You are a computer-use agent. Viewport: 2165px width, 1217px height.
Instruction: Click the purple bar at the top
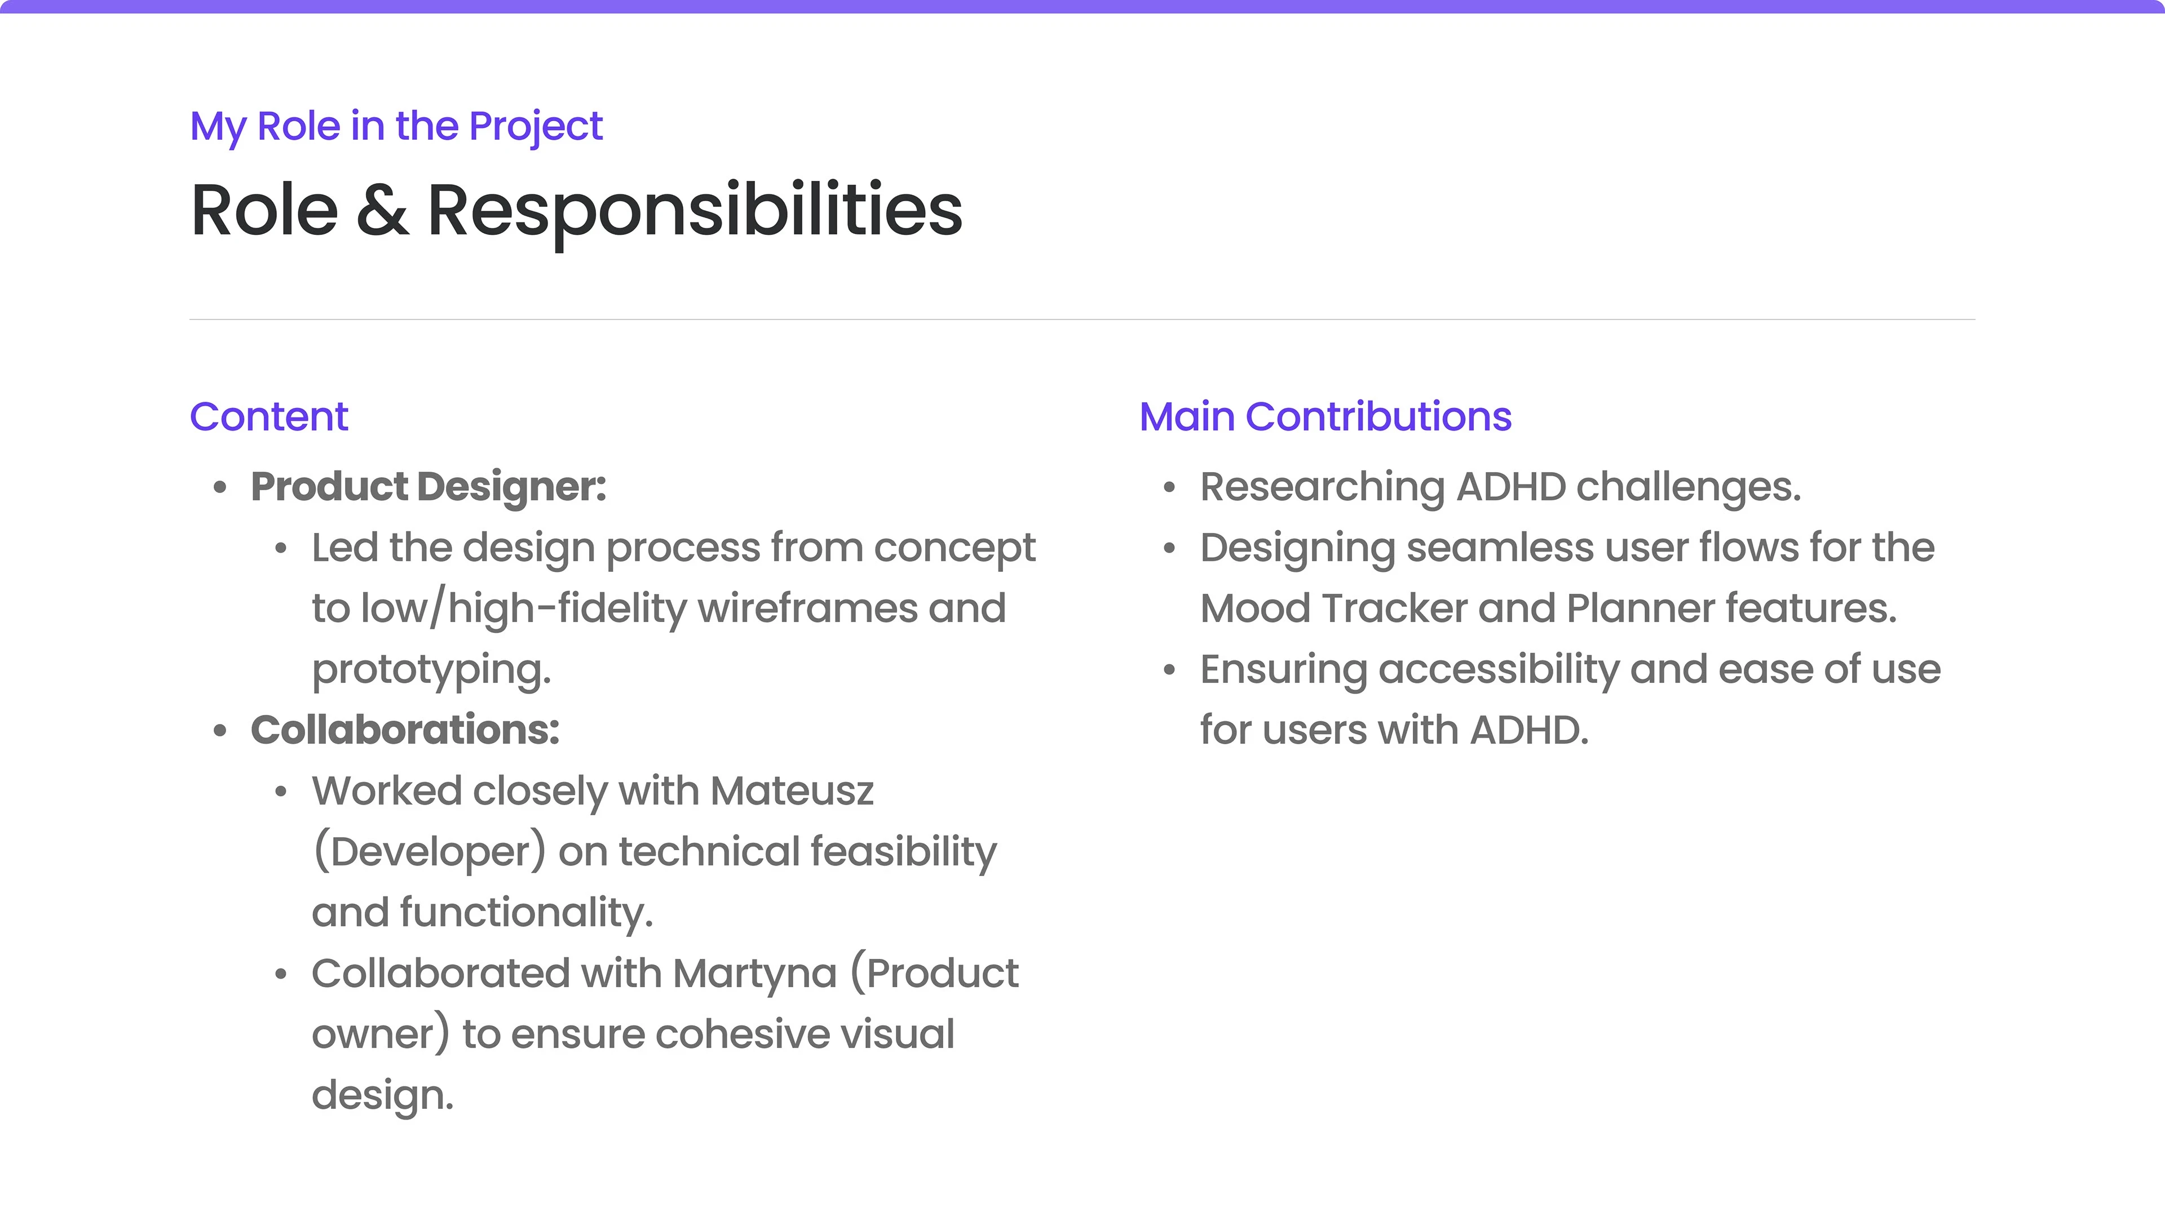click(1082, 7)
